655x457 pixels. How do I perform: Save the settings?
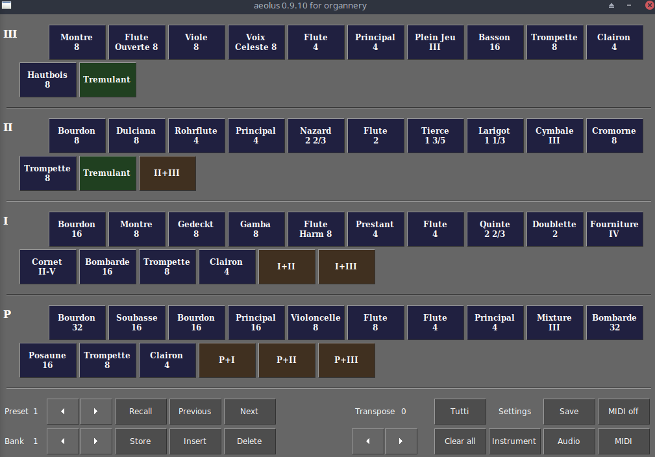click(569, 412)
